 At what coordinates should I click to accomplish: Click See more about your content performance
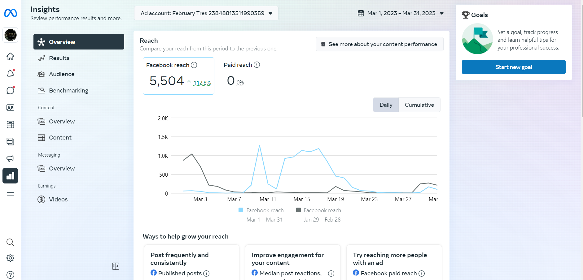pos(379,44)
